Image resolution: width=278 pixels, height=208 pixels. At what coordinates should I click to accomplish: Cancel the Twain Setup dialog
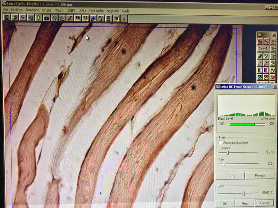[264, 203]
